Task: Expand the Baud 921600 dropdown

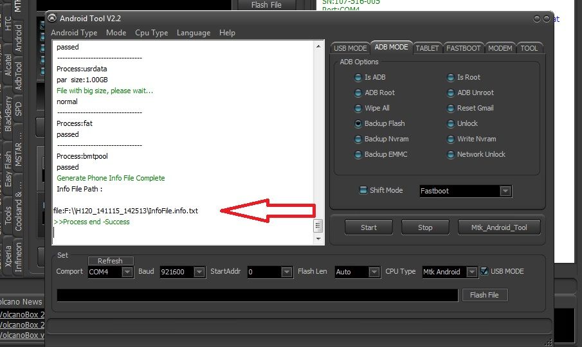Action: 199,272
